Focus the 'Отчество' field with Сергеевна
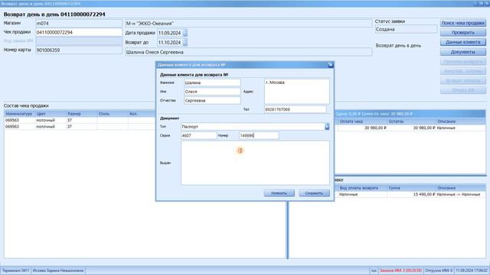The width and height of the screenshot is (490, 275). (212, 101)
